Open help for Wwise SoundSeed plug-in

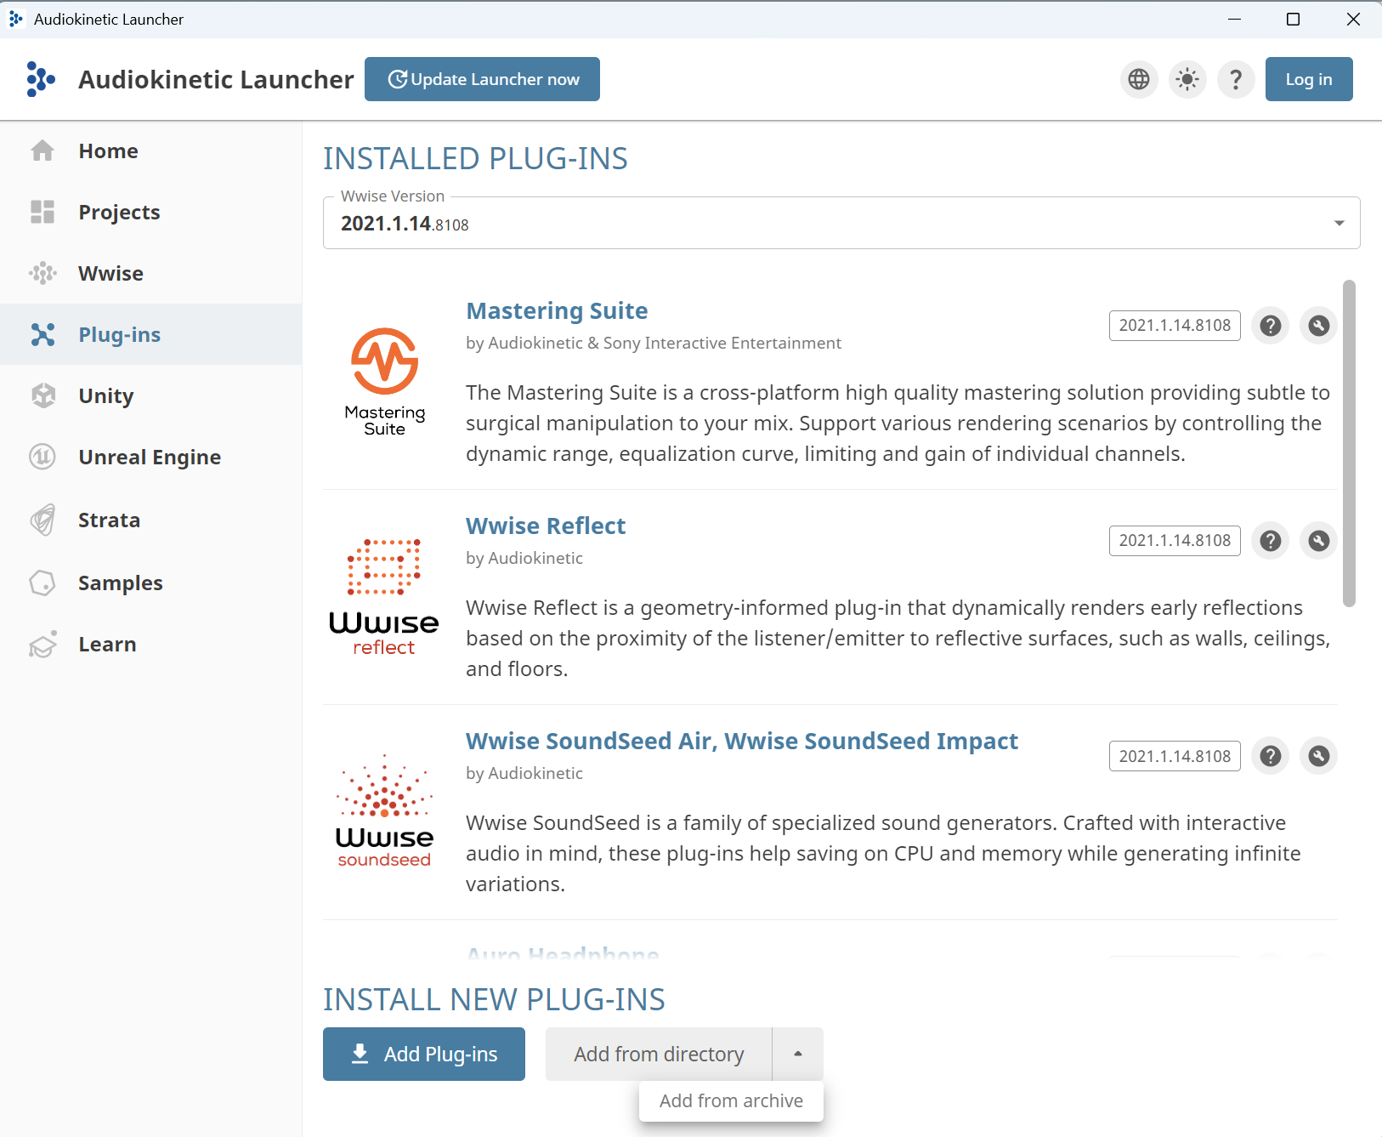(x=1270, y=756)
